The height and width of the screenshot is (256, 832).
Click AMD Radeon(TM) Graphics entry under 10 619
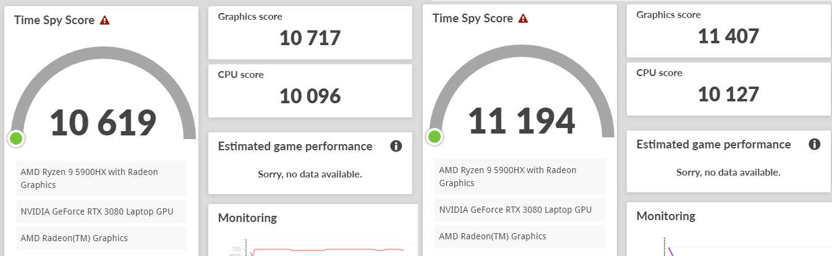coord(101,238)
